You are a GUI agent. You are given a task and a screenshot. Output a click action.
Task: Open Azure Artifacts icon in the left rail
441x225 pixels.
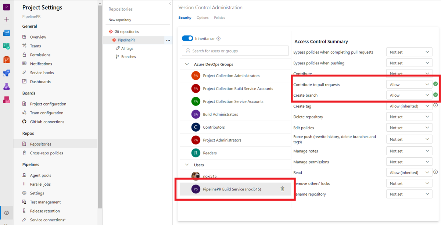pyautogui.click(x=7, y=100)
